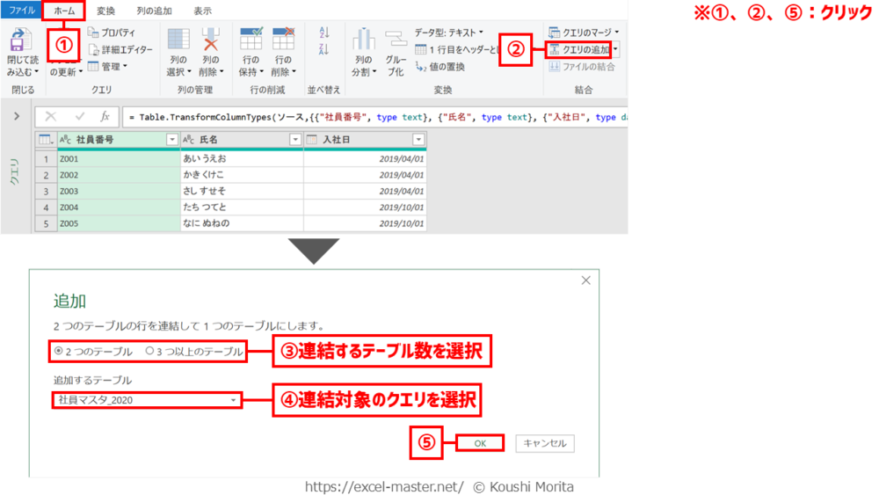
Task: Click the 列の分割 (Split Column) icon
Action: [x=363, y=41]
